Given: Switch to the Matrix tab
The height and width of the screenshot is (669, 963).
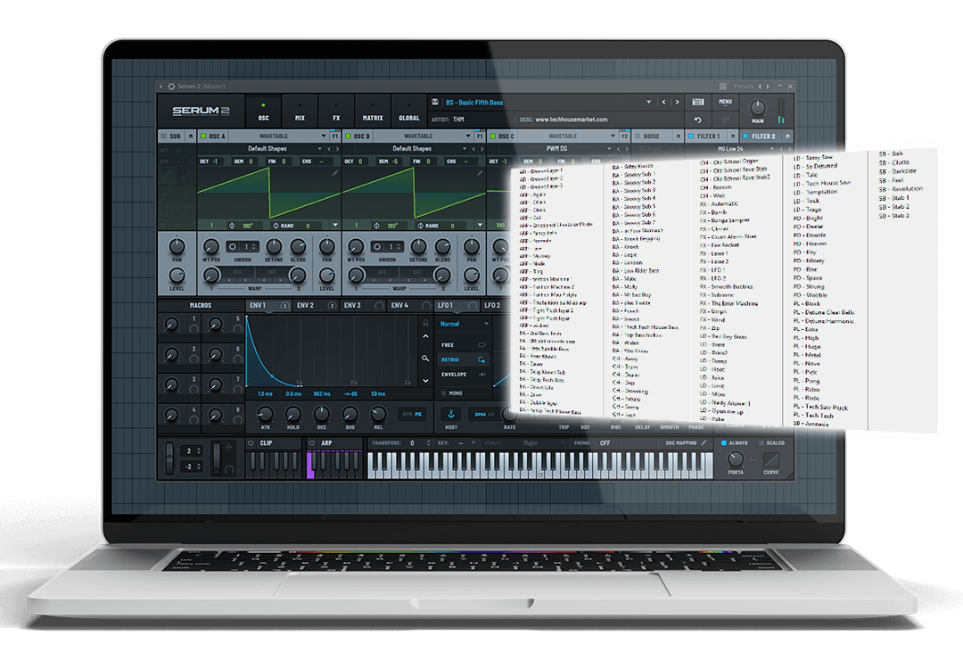Looking at the screenshot, I should 372,111.
